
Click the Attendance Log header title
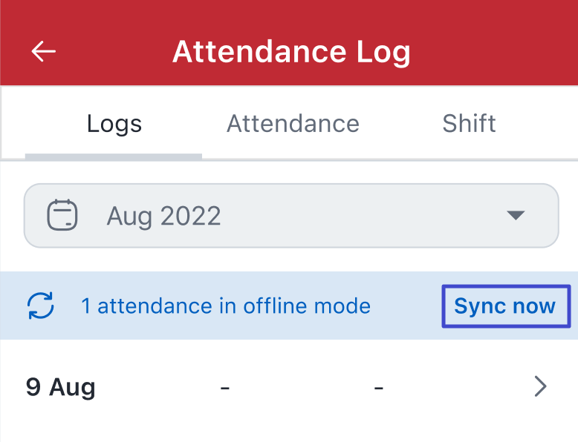pos(291,52)
